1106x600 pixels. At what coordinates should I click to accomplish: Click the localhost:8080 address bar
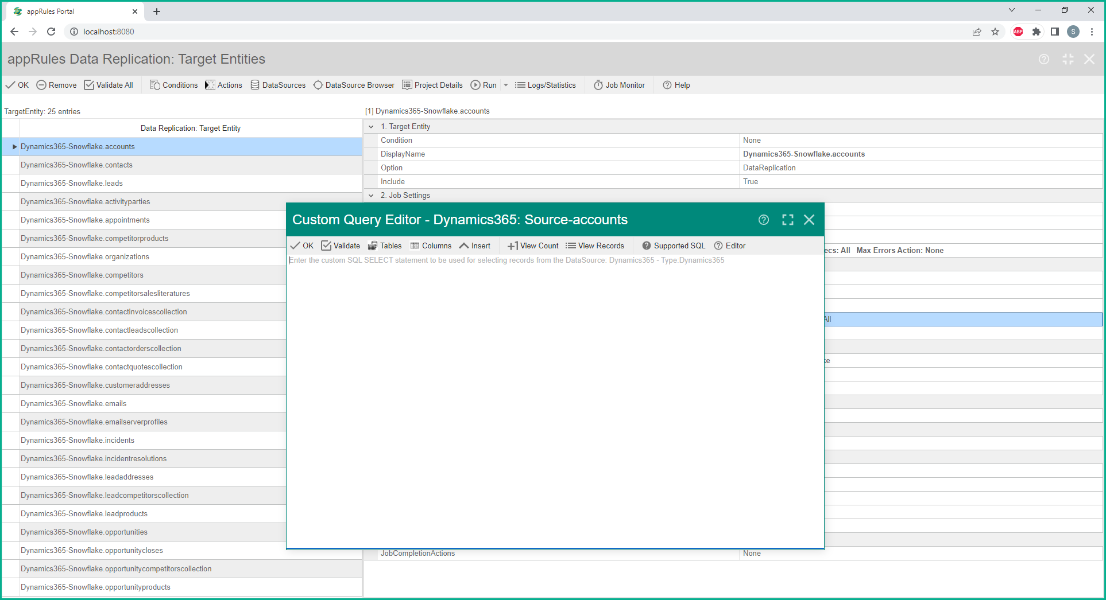(517, 32)
